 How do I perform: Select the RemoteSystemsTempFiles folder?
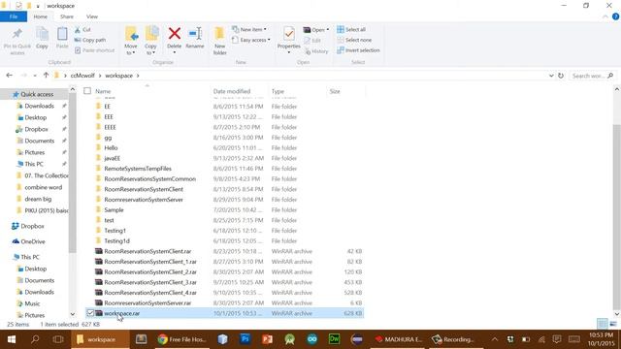coord(138,168)
